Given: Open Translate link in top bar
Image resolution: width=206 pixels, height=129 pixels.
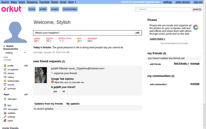Looking at the screenshot, I should [x=44, y=2].
